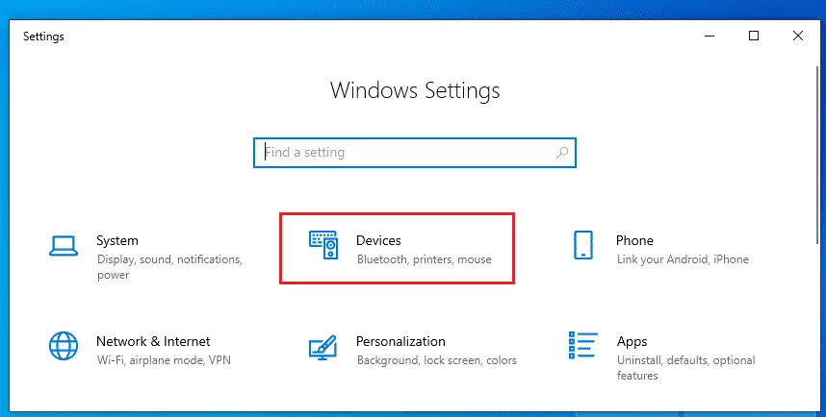Select the Personalization paintbrush icon
The image size is (826, 417).
click(x=323, y=347)
